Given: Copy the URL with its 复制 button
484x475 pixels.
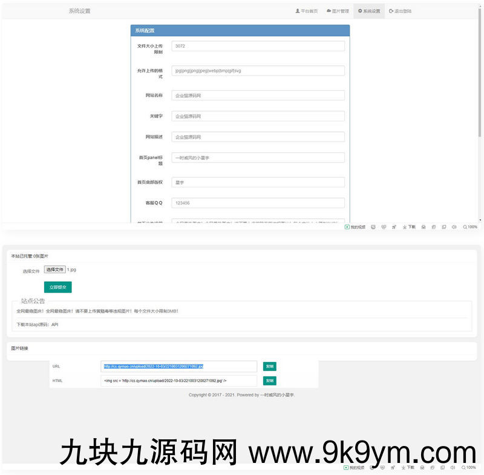Looking at the screenshot, I should point(269,366).
